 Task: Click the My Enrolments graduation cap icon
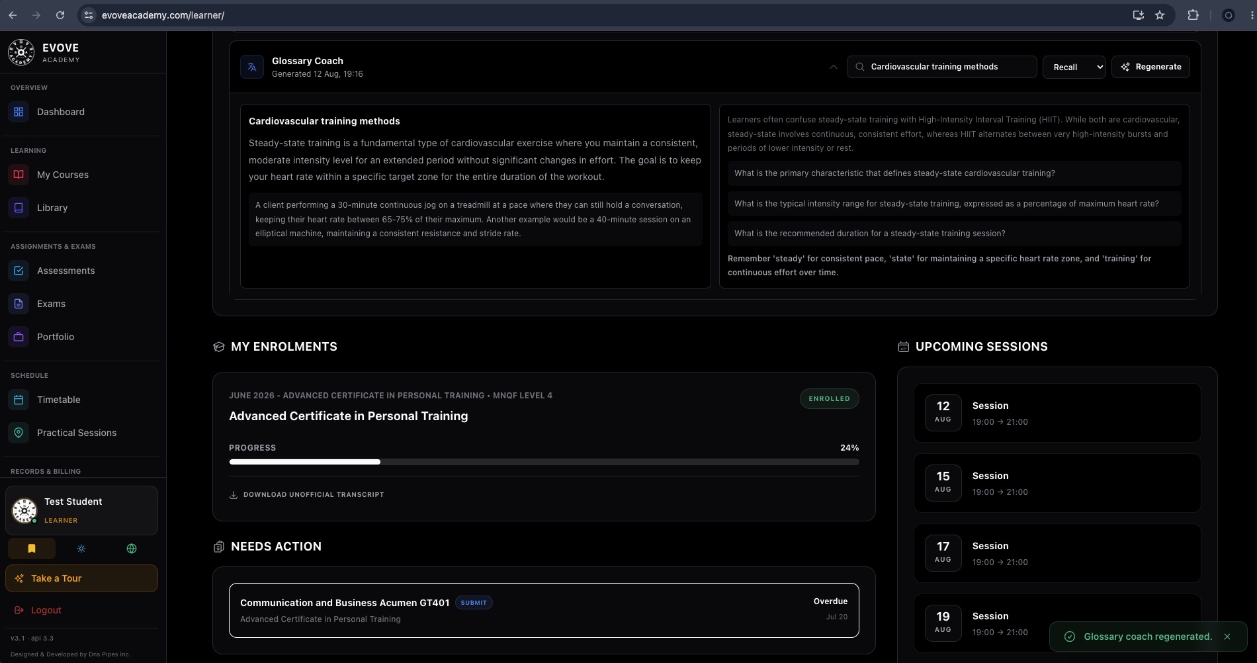pos(219,347)
